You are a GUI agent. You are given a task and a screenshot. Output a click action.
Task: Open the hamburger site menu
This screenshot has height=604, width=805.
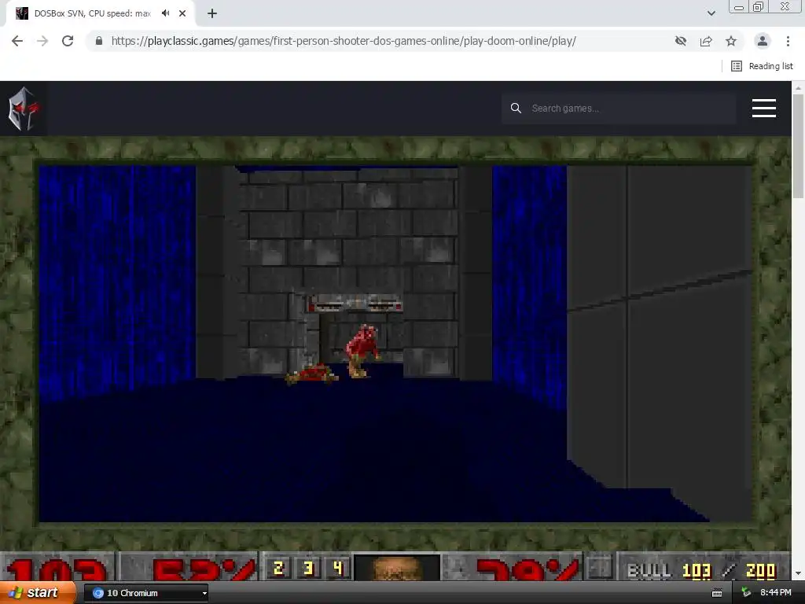coord(764,109)
